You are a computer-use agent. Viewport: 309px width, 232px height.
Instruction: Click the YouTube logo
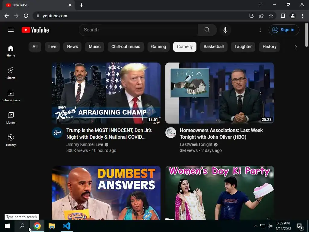35,30
